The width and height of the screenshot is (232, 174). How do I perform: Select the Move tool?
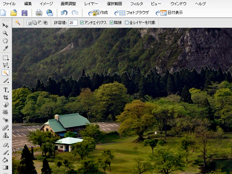pos(5,26)
